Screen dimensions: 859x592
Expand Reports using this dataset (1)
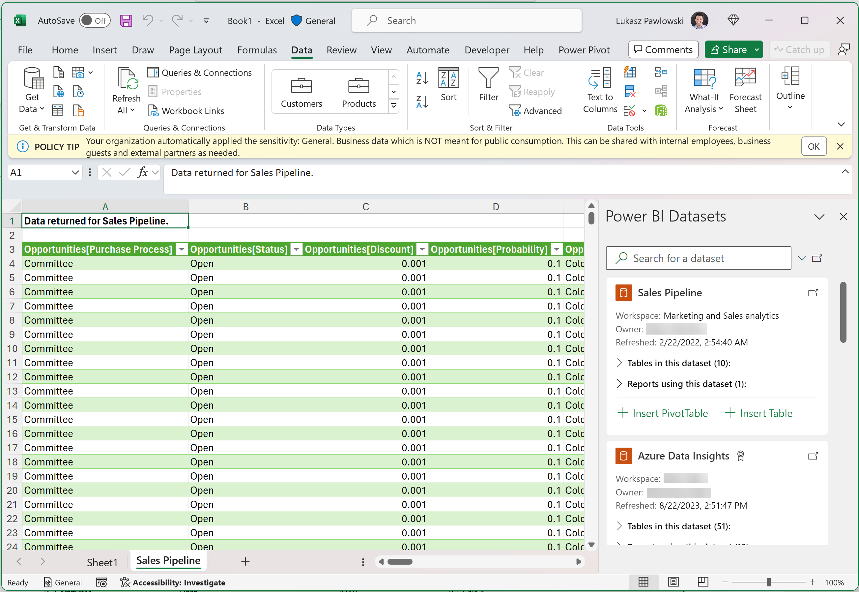619,384
